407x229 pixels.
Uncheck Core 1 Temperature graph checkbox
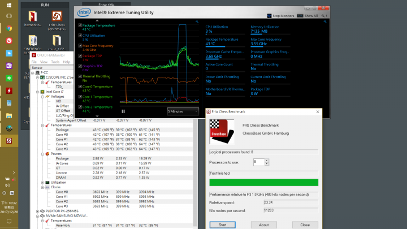point(80,97)
